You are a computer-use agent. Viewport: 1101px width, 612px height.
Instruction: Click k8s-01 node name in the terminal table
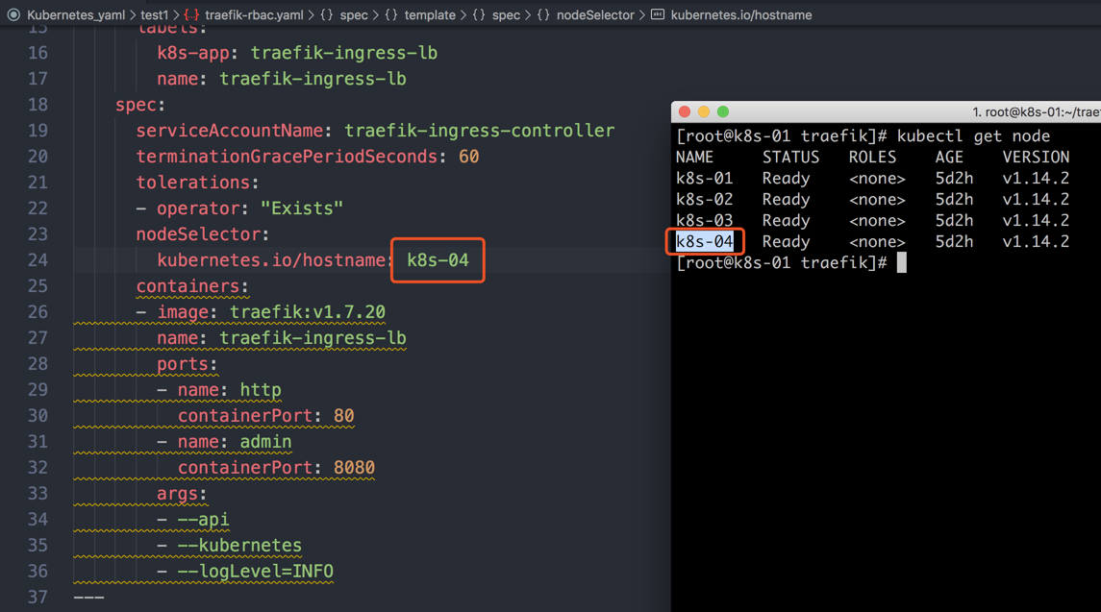point(704,179)
